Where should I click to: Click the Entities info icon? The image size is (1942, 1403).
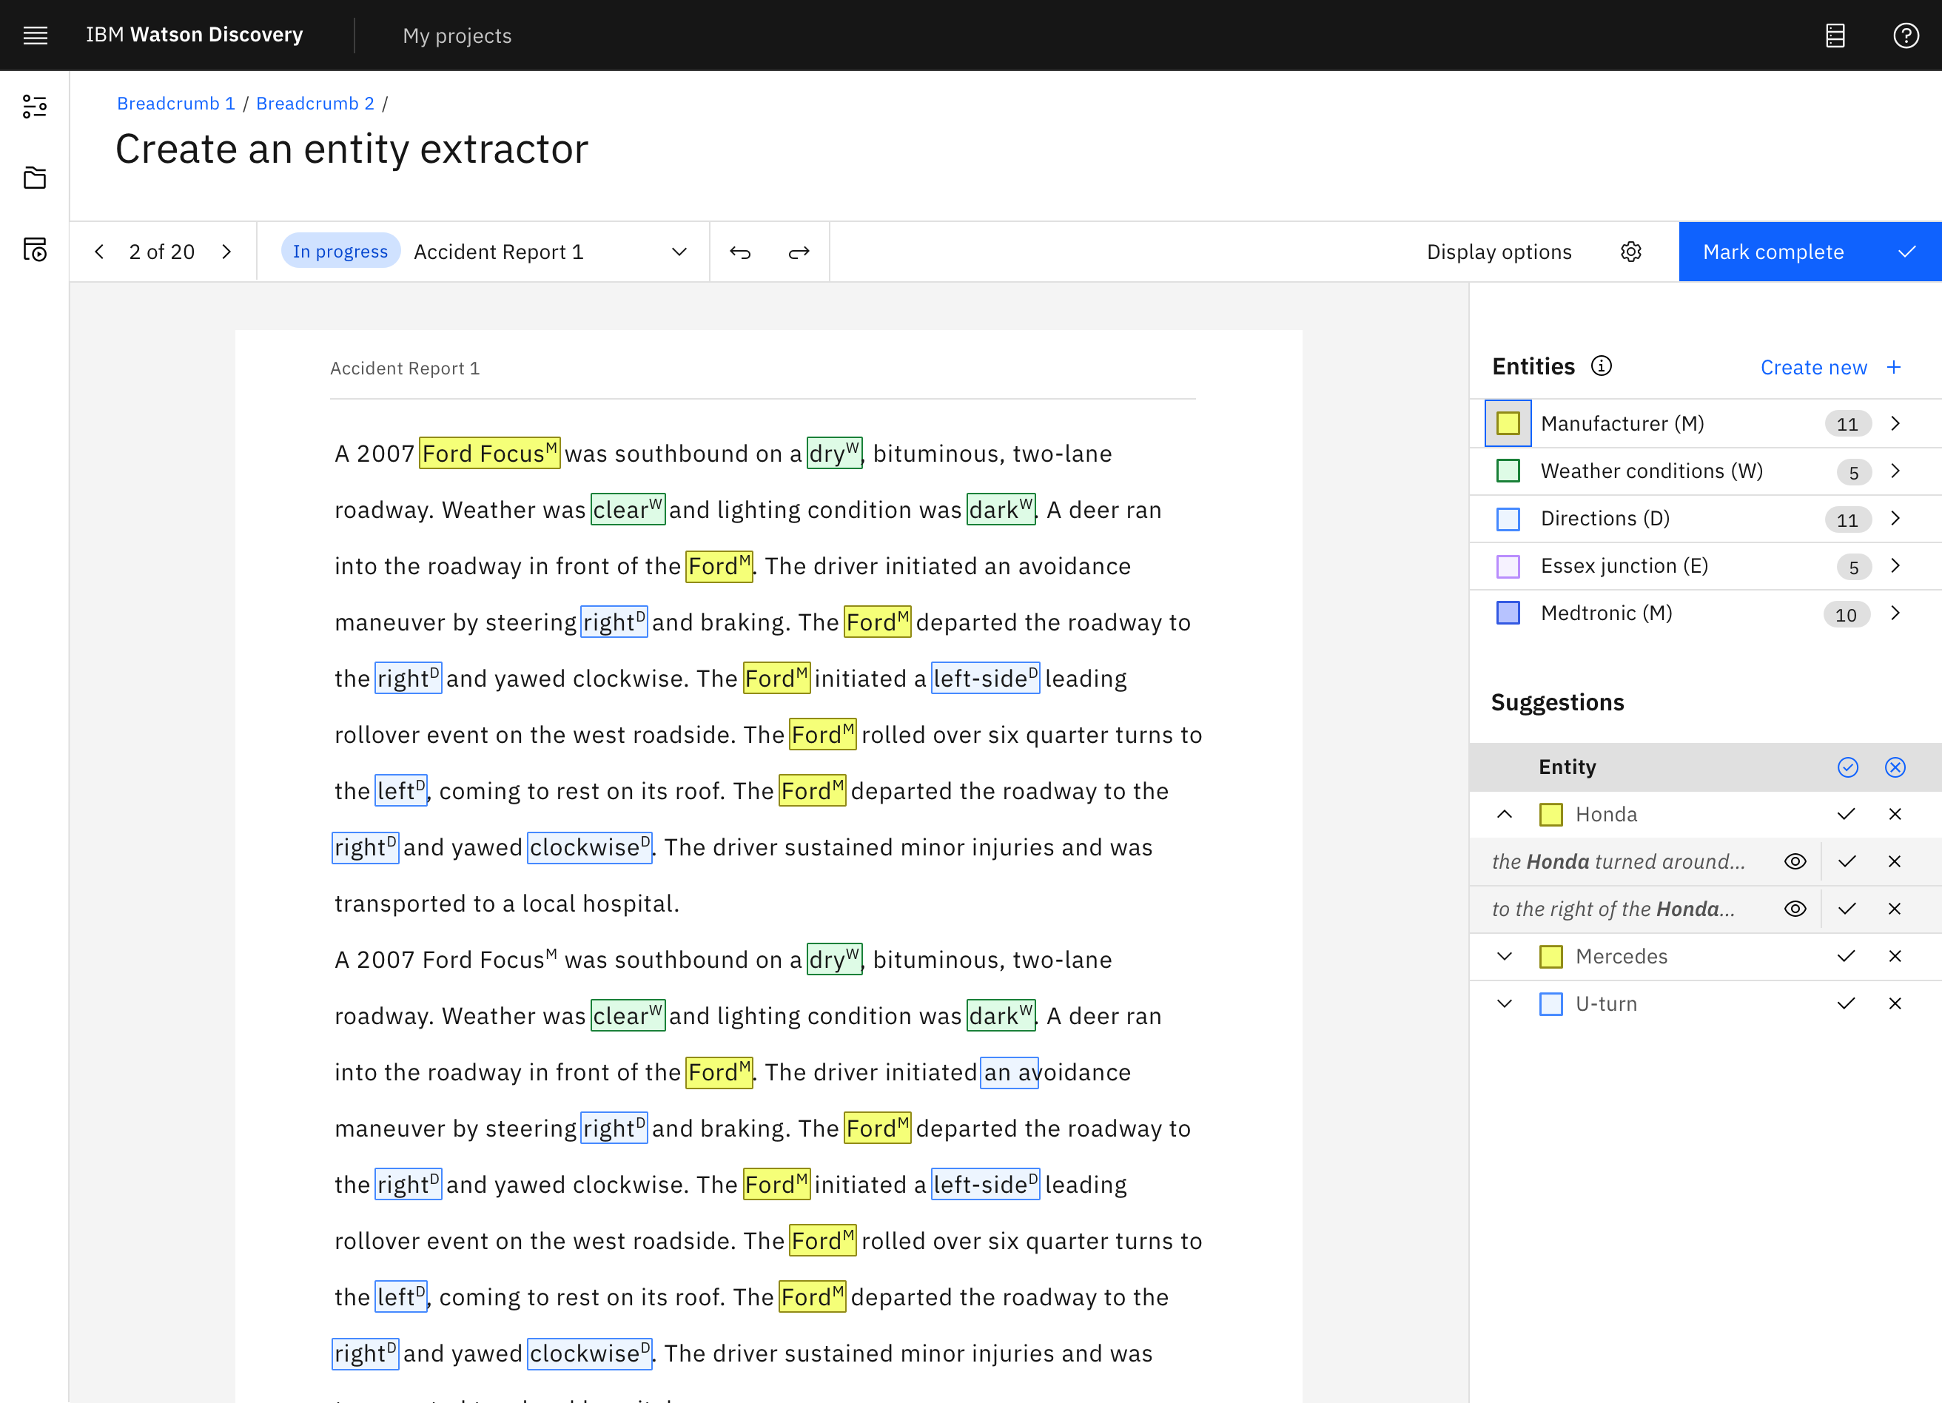tap(1602, 366)
